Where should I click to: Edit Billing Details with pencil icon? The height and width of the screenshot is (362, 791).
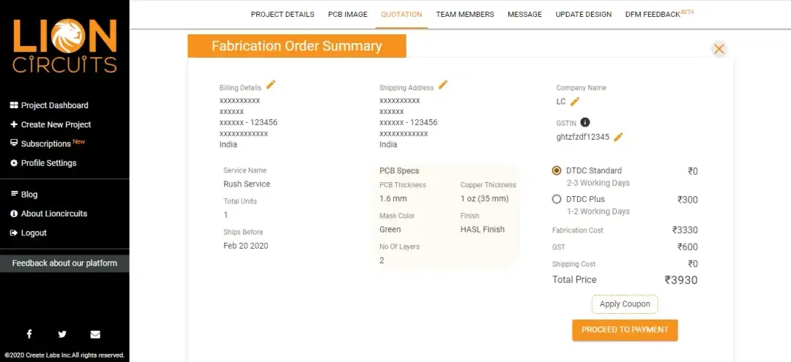(271, 85)
